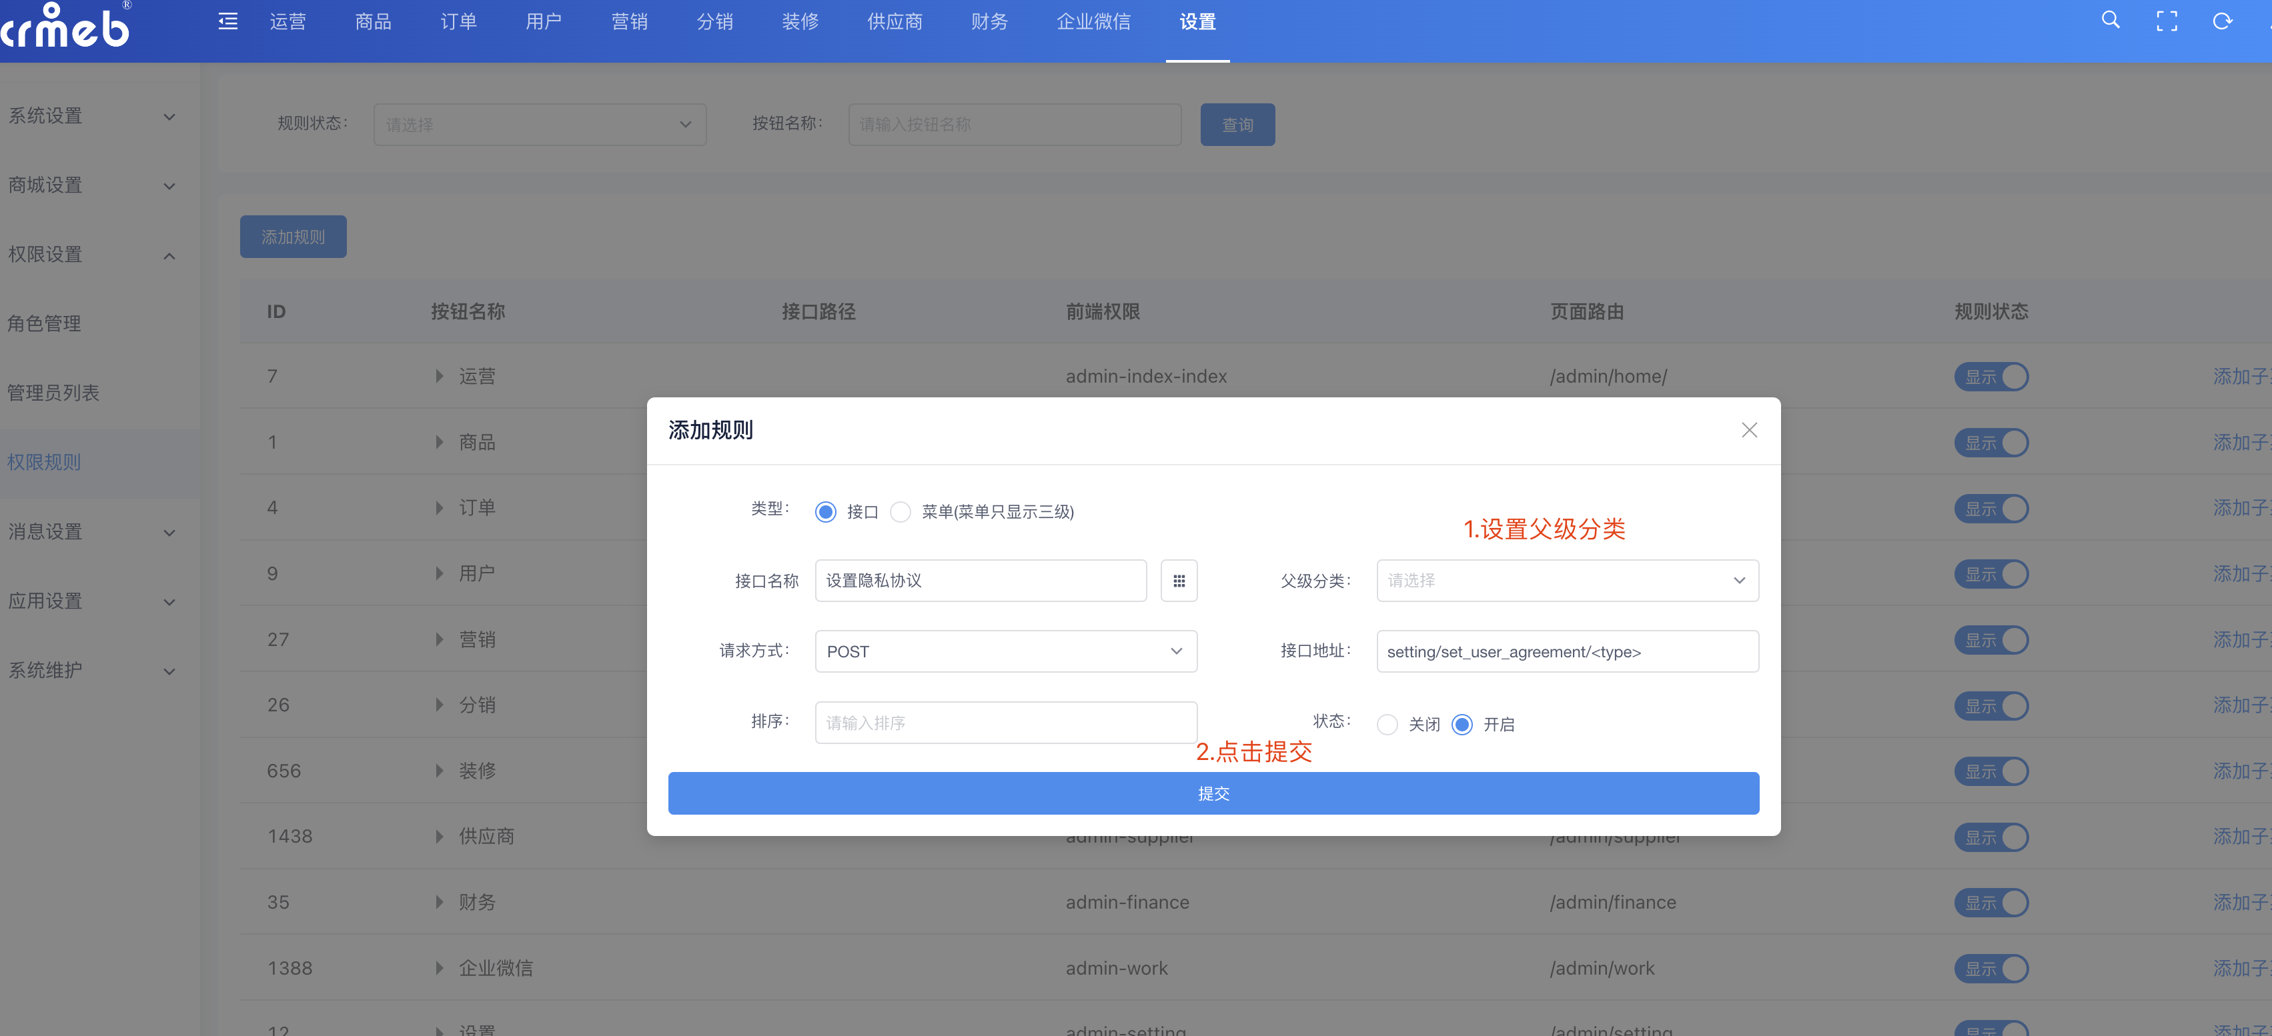The width and height of the screenshot is (2272, 1036).
Task: Expand the 企业微信 row triangle
Action: click(438, 968)
